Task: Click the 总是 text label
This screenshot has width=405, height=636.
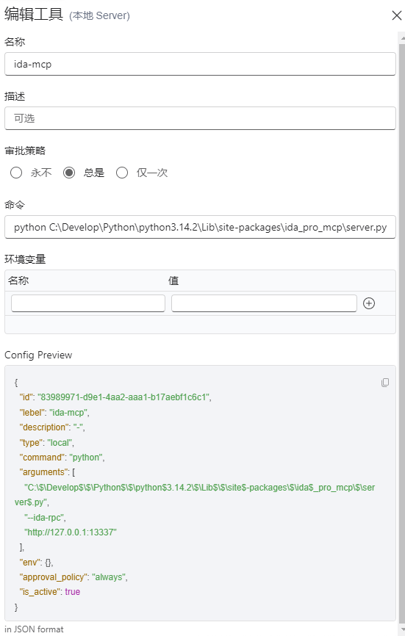Action: [x=94, y=173]
